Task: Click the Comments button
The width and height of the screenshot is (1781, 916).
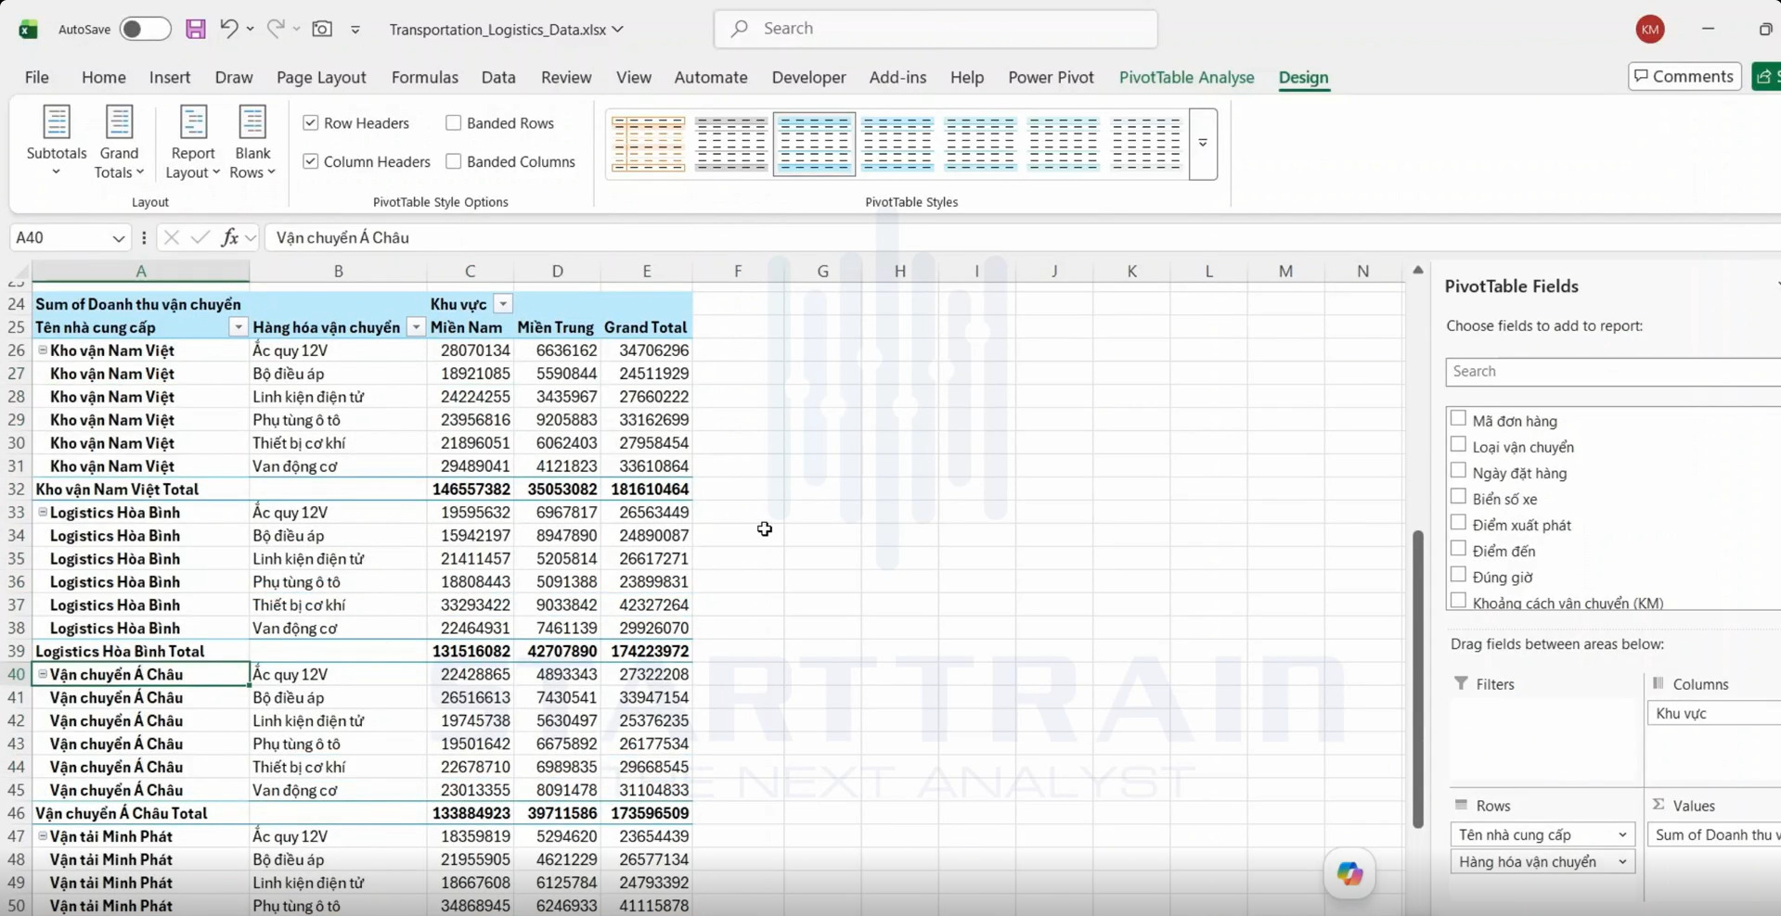Action: pyautogui.click(x=1684, y=76)
